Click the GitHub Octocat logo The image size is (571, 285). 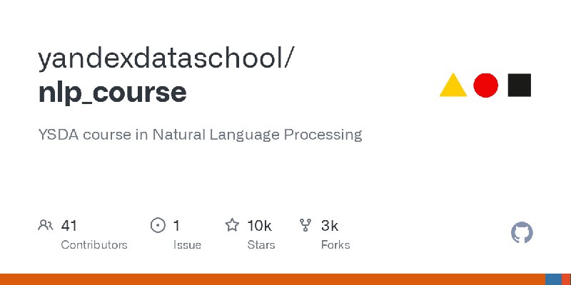(522, 233)
